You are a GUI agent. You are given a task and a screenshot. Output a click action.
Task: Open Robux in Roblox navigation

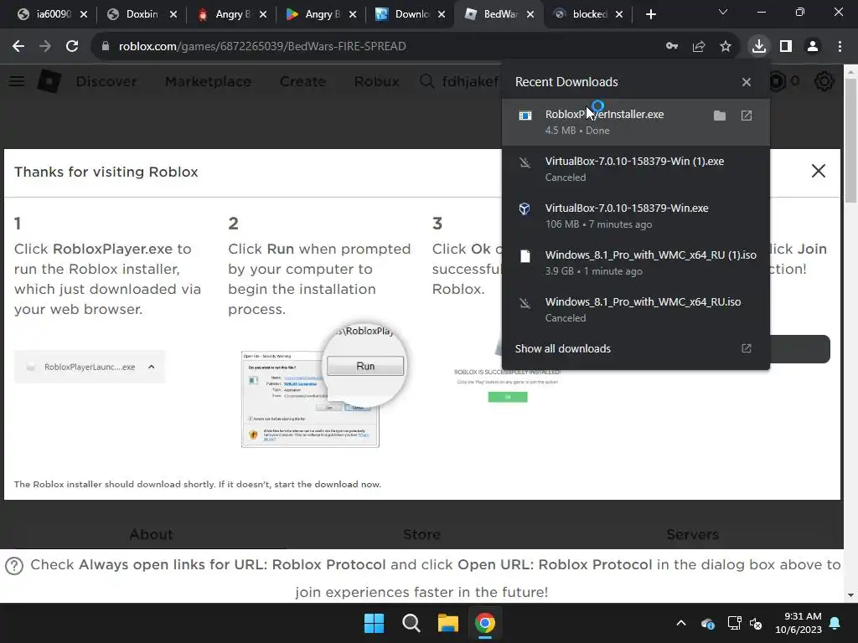pos(376,81)
